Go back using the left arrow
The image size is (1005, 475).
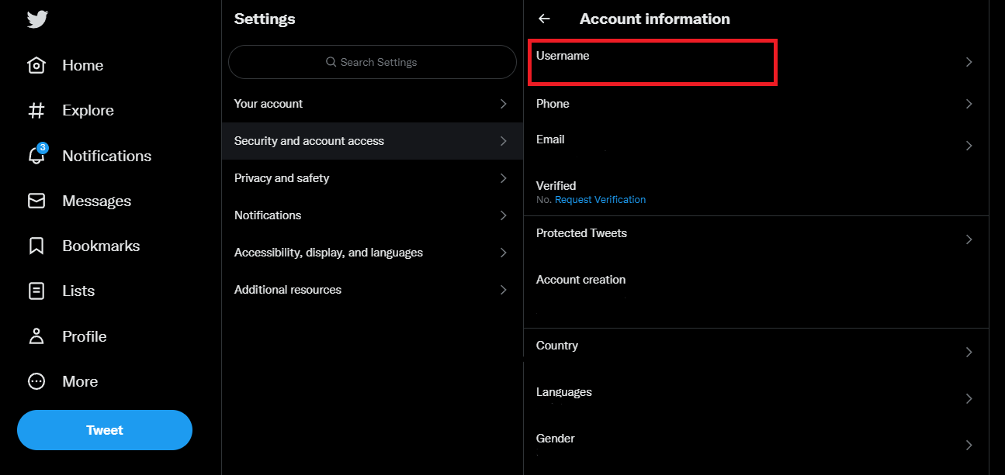(x=544, y=19)
